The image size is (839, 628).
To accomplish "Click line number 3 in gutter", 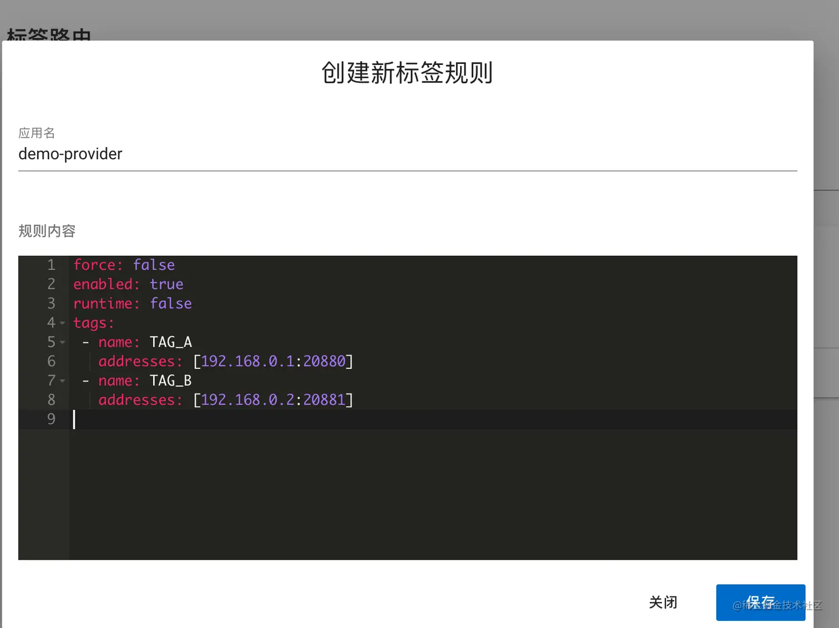I will pos(51,303).
